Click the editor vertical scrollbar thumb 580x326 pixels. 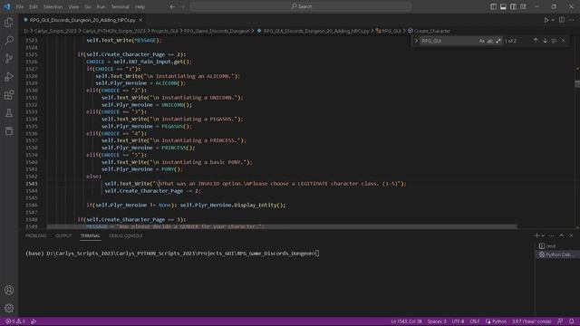[577, 84]
